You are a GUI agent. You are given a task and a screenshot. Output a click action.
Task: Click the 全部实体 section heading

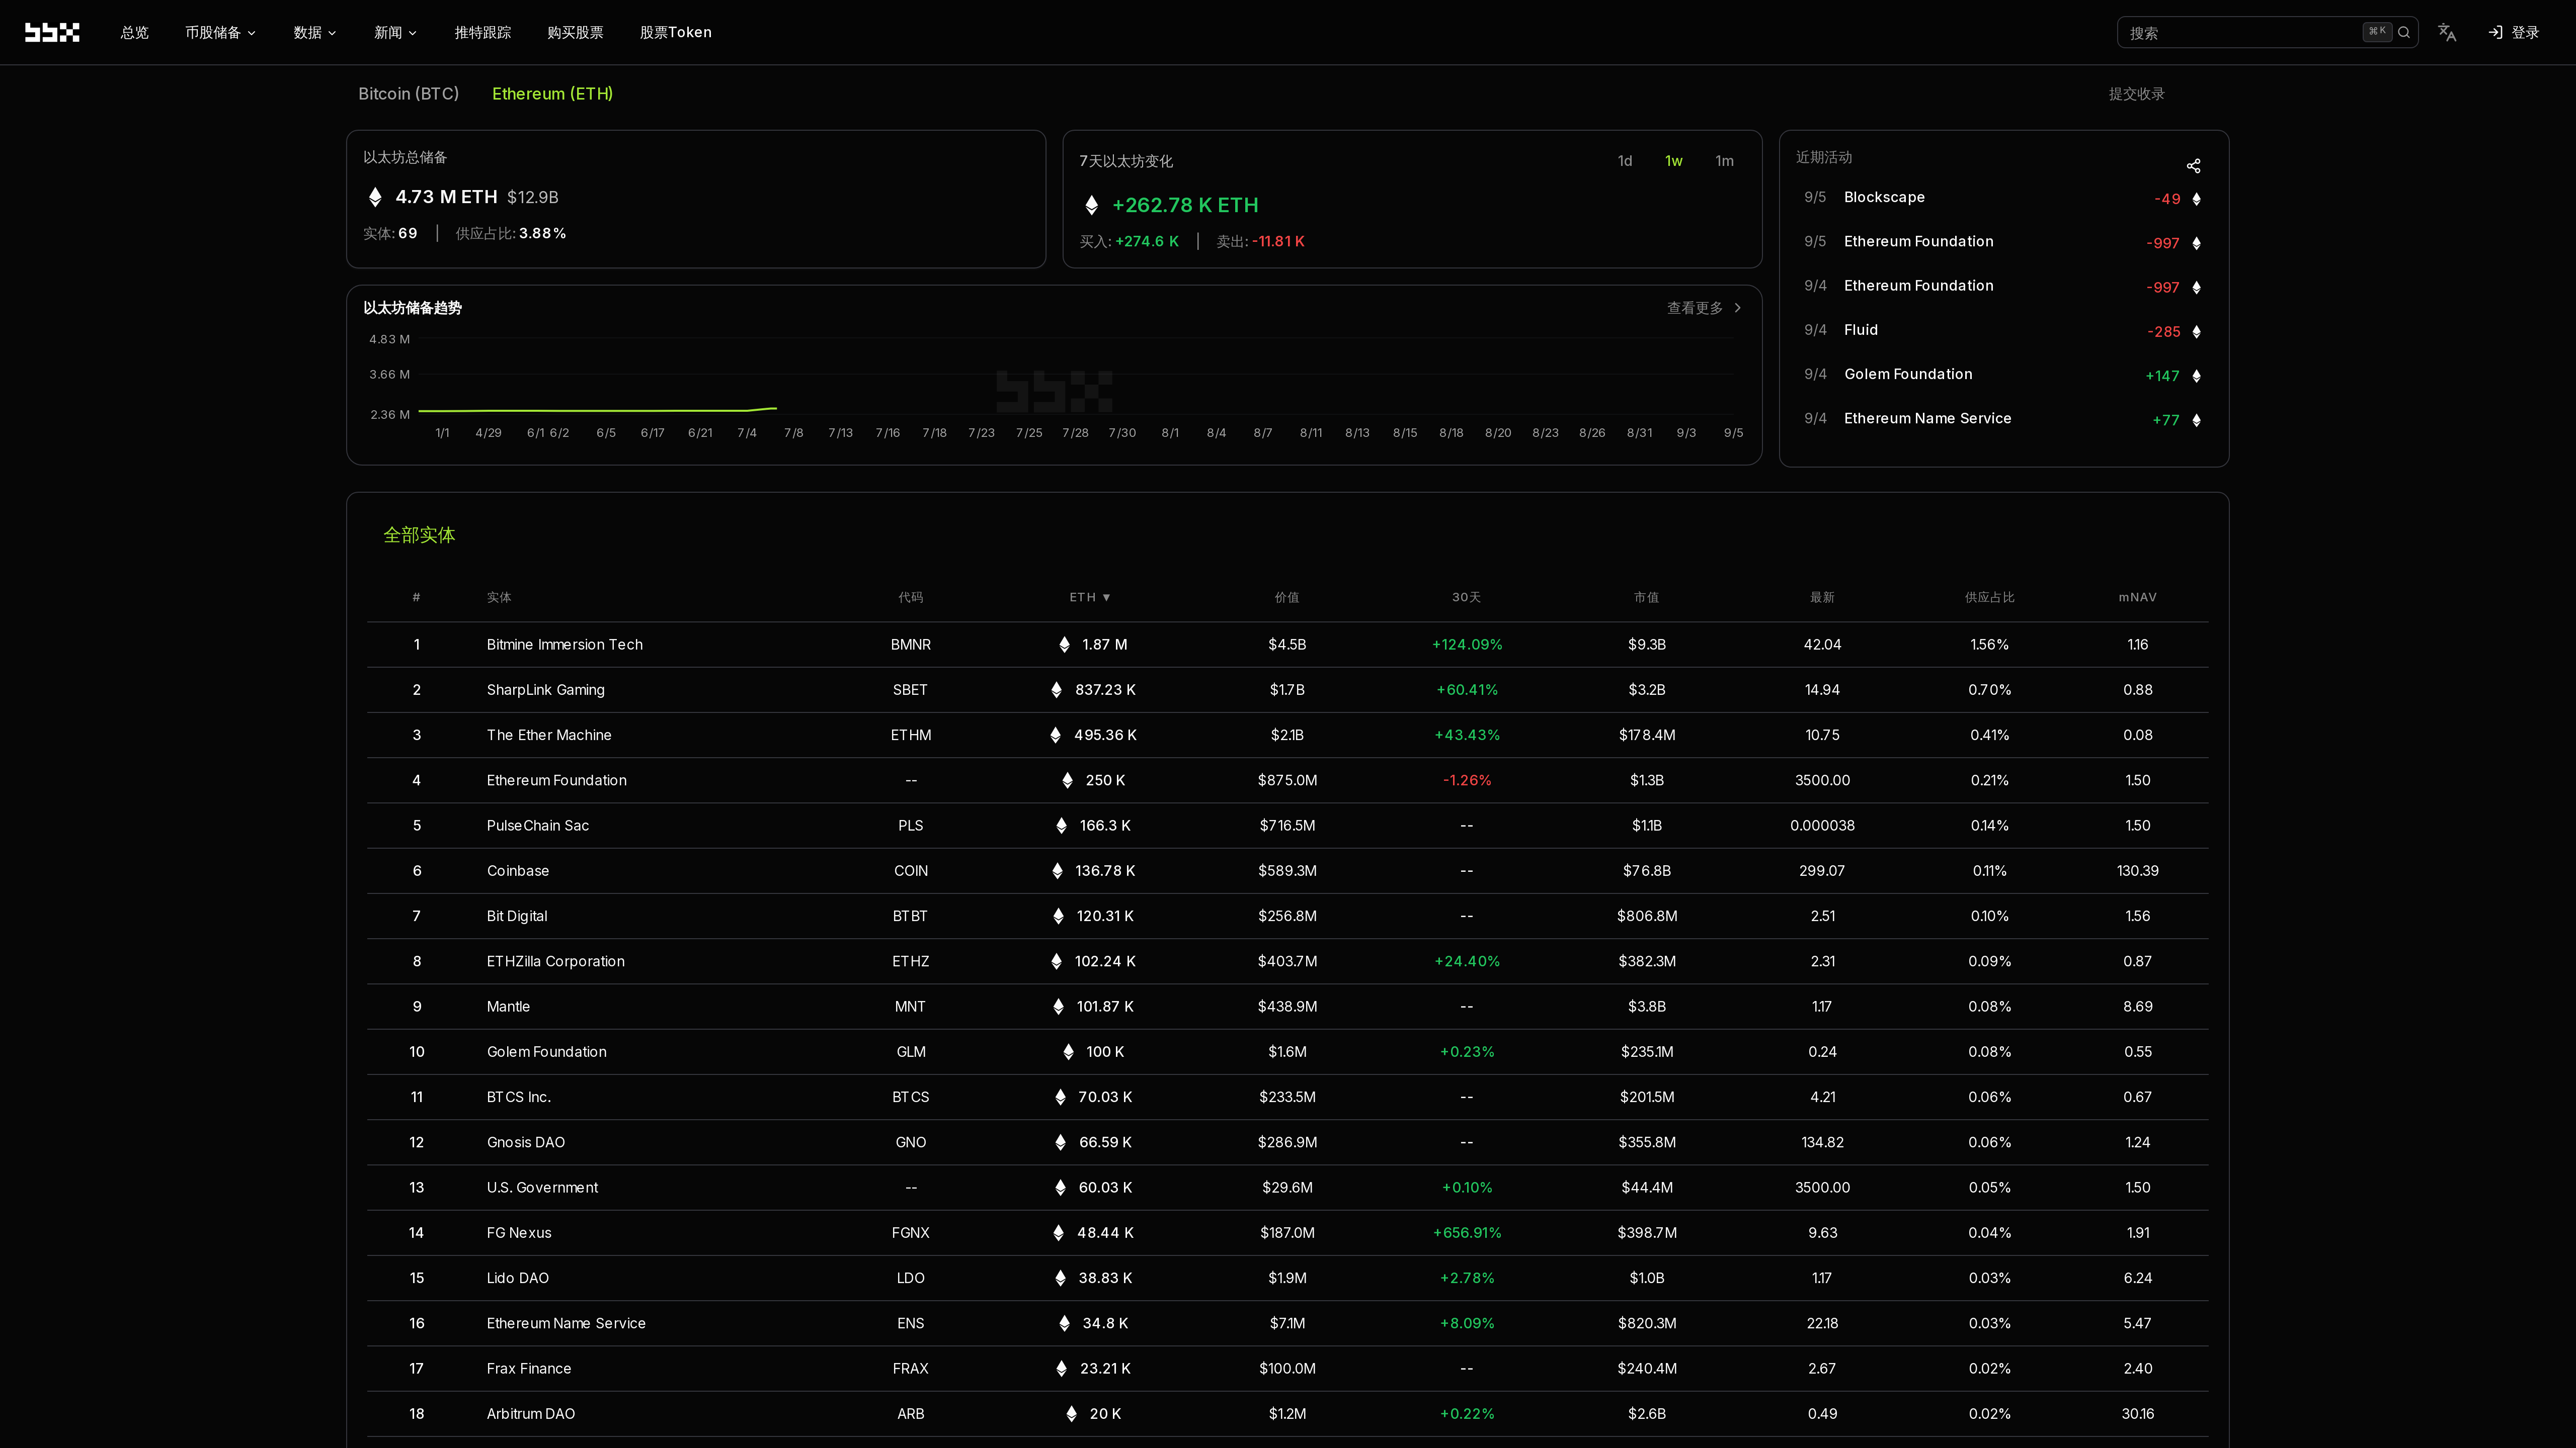[x=419, y=535]
